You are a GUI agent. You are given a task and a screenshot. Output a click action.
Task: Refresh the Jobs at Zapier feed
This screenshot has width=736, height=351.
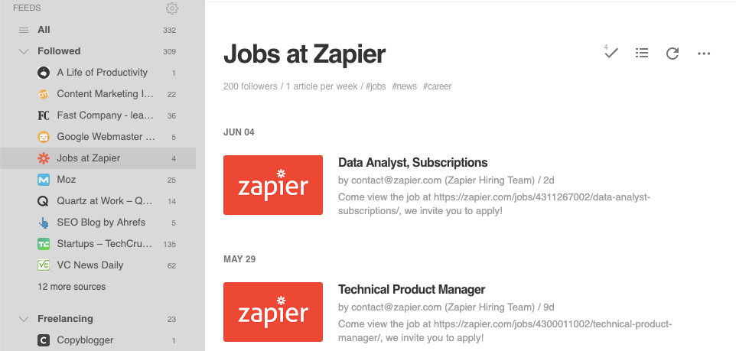[672, 53]
